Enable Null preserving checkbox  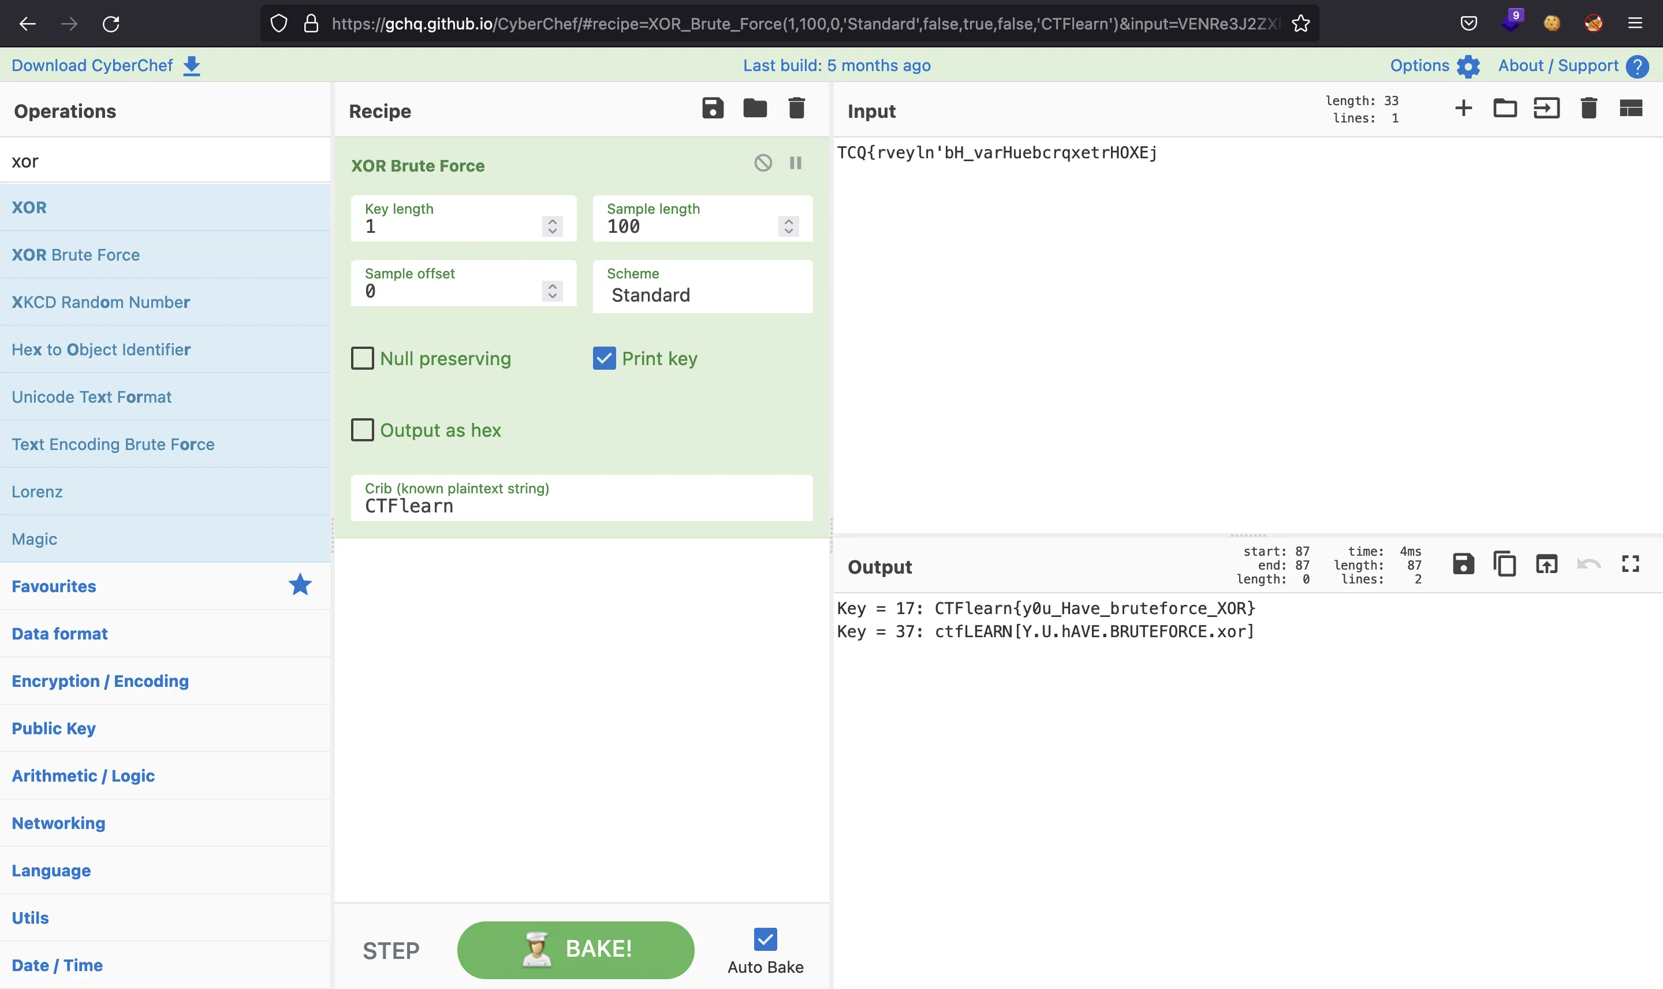(362, 359)
